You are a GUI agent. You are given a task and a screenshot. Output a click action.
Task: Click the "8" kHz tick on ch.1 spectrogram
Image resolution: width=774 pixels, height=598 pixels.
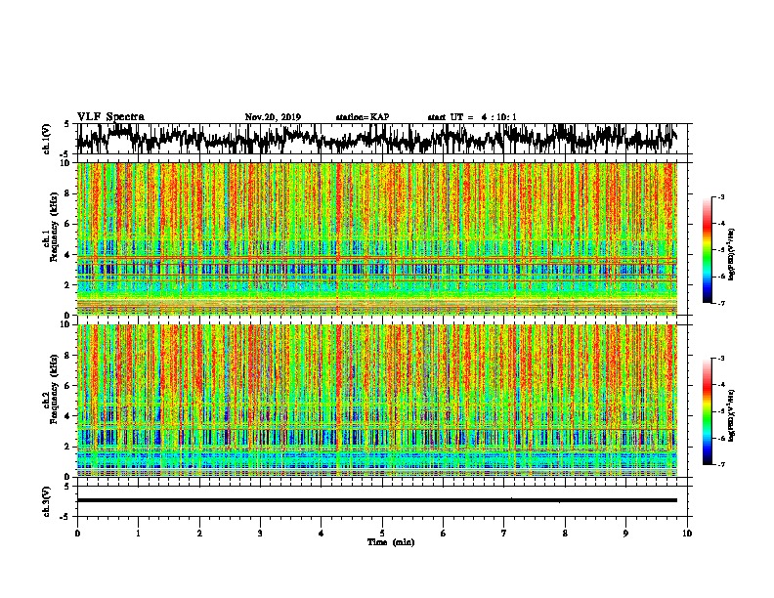(x=67, y=193)
